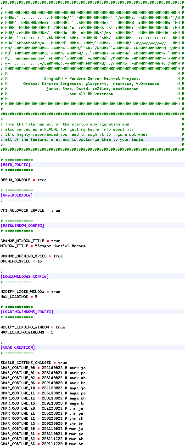Click the MODIFY_LOGIN_WINDOW = true line
This screenshot has width=185, height=447.
[x=30, y=292]
